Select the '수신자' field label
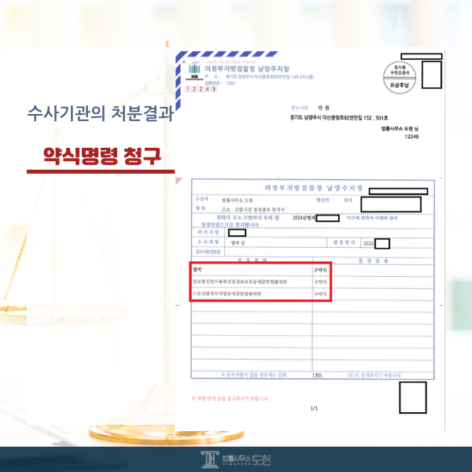The width and height of the screenshot is (472, 472). coord(201,199)
